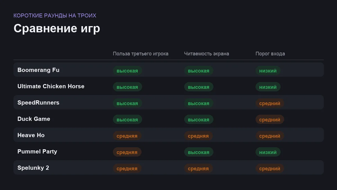Click the 'Польза третьего игрока' column header
Screen dimensions: 337x190
(141, 54)
